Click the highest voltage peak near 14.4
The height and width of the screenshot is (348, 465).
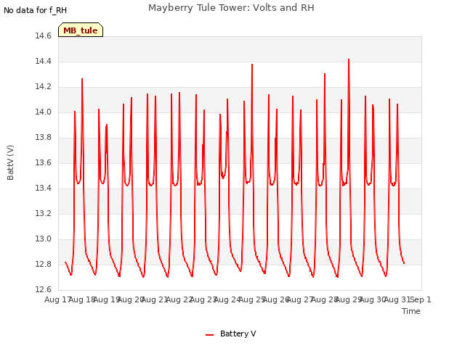[349, 59]
